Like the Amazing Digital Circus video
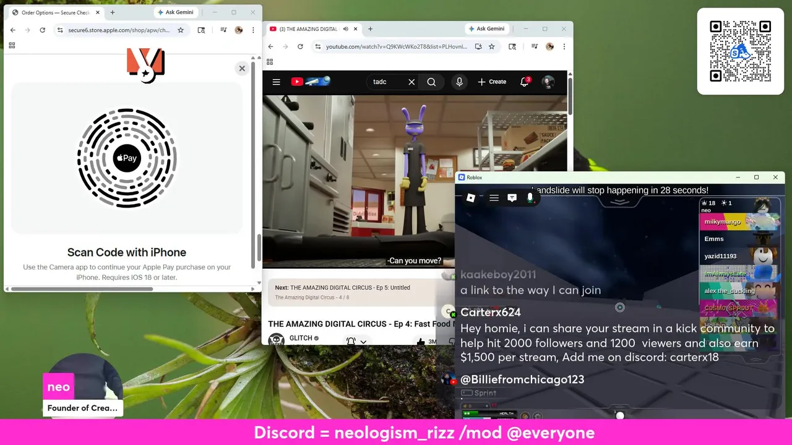Viewport: 792px width, 445px height. tap(427, 341)
